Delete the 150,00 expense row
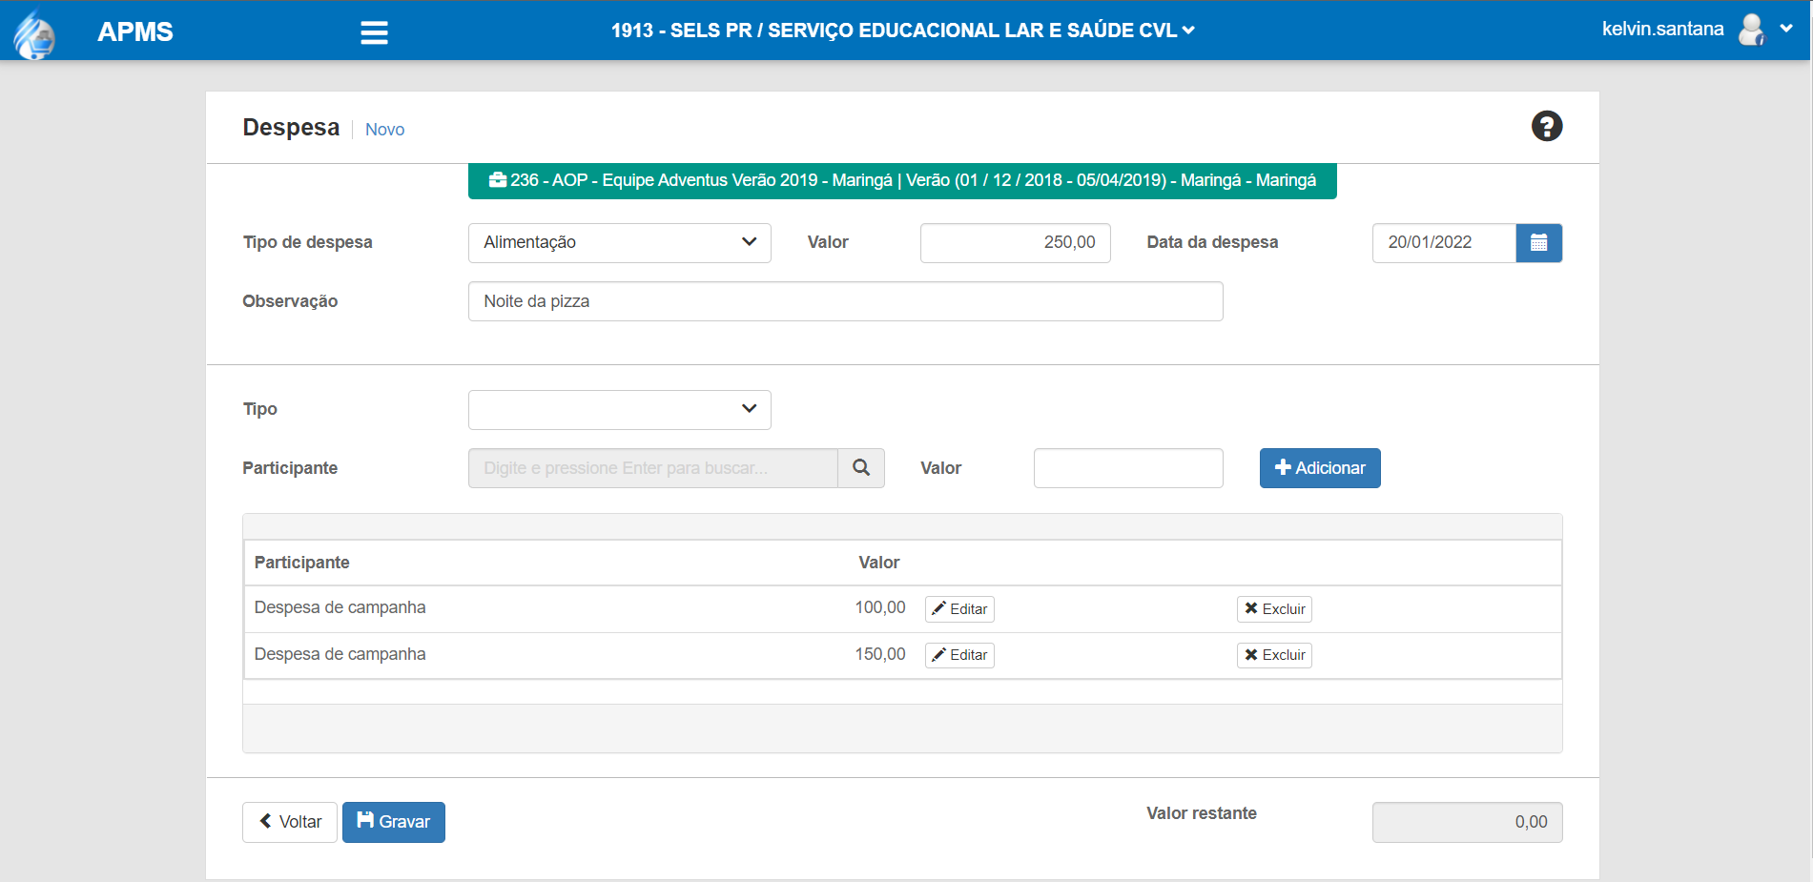The width and height of the screenshot is (1813, 882). pyautogui.click(x=1274, y=655)
